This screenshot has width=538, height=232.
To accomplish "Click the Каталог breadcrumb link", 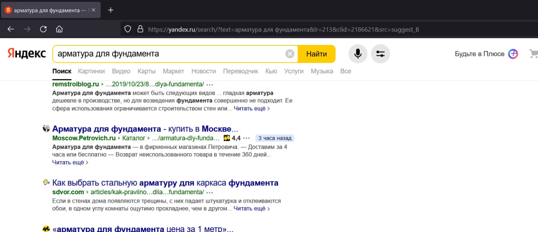I will coord(134,138).
